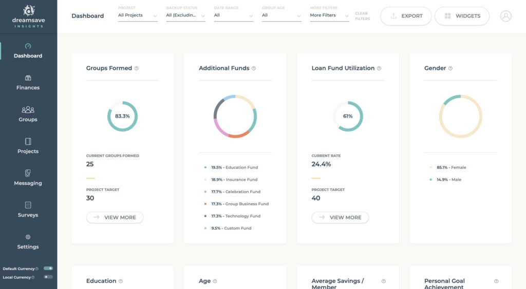Toggle the Default Currency switch
This screenshot has height=289, width=526.
[x=48, y=268]
